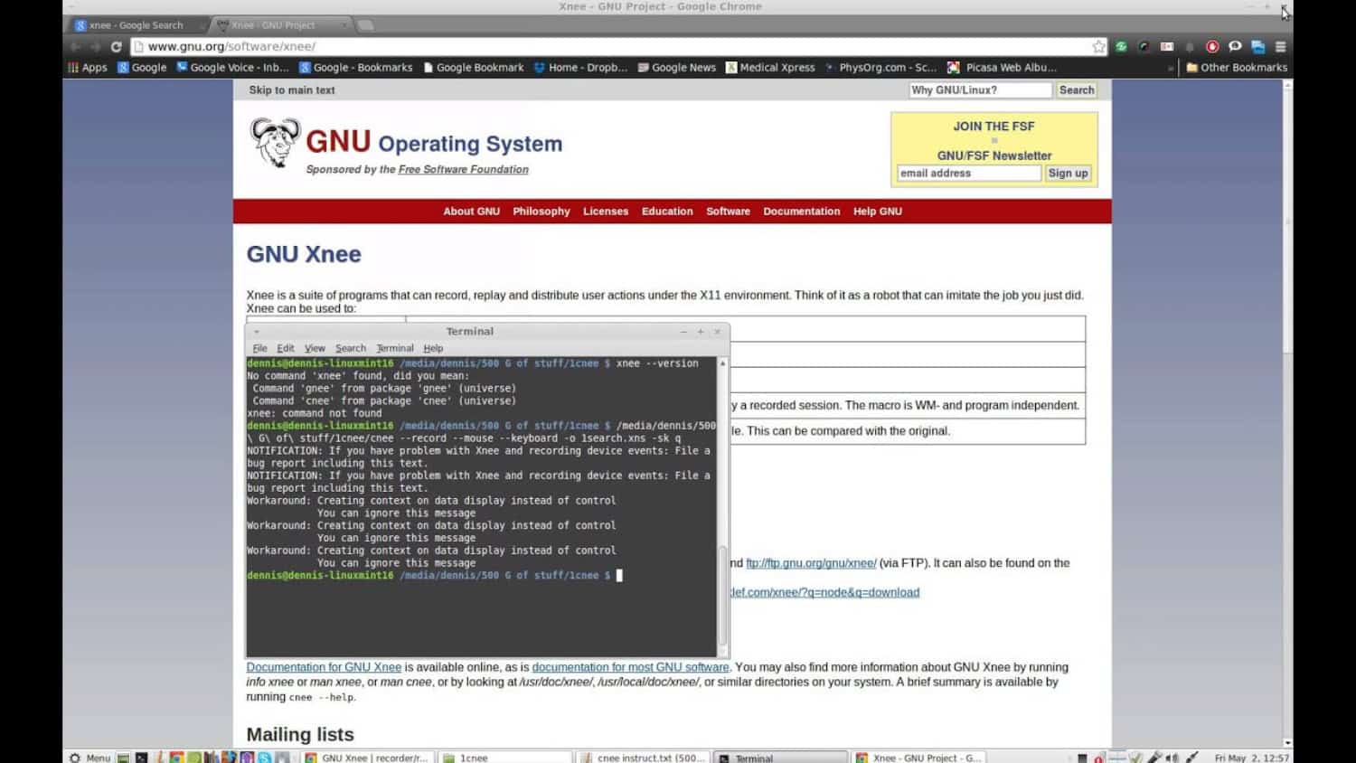Switch to Xnee - GNU Project taskbar window
The height and width of the screenshot is (763, 1356).
coord(918,758)
